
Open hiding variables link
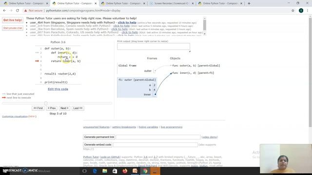point(148,127)
